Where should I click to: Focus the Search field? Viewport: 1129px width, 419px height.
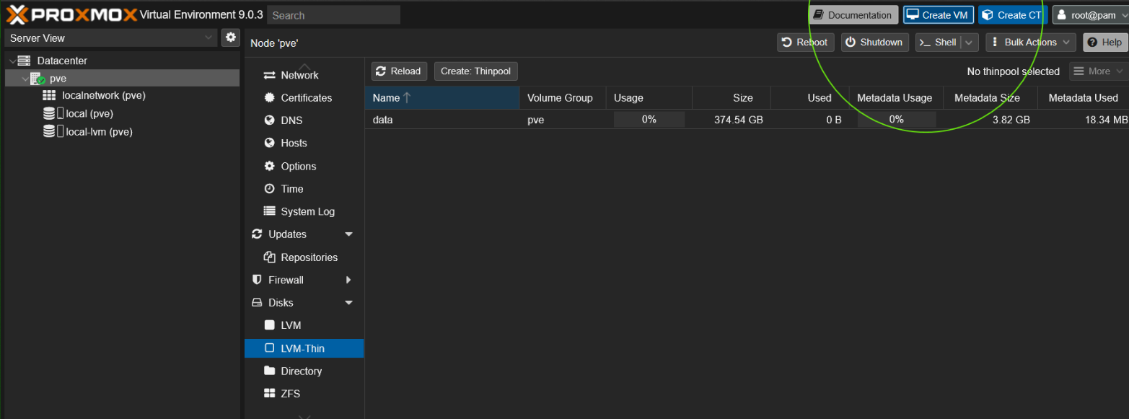[333, 15]
